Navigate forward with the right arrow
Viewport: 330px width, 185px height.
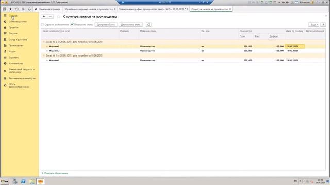(x=51, y=16)
